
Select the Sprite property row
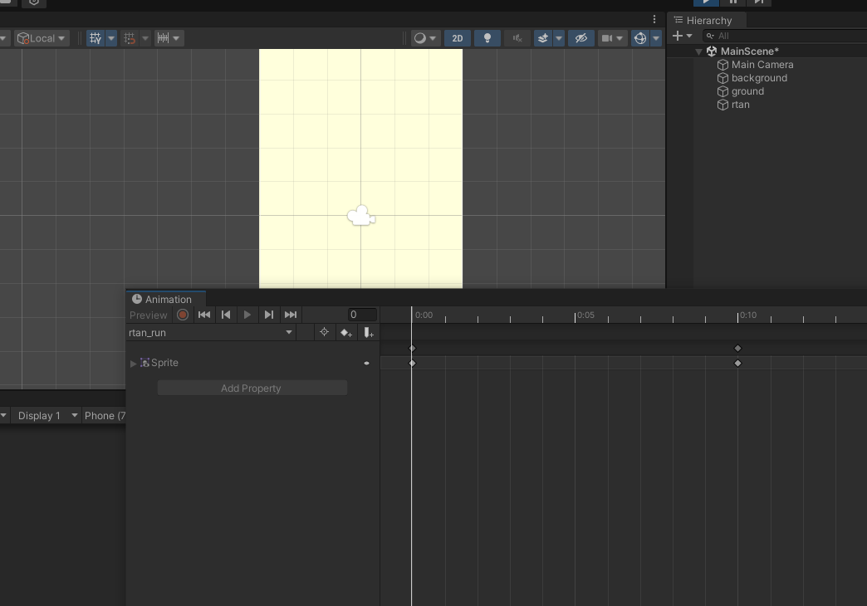[252, 364]
